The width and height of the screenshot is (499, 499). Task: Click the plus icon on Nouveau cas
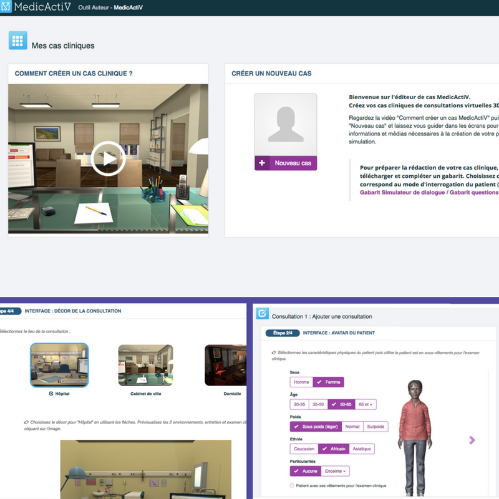262,163
